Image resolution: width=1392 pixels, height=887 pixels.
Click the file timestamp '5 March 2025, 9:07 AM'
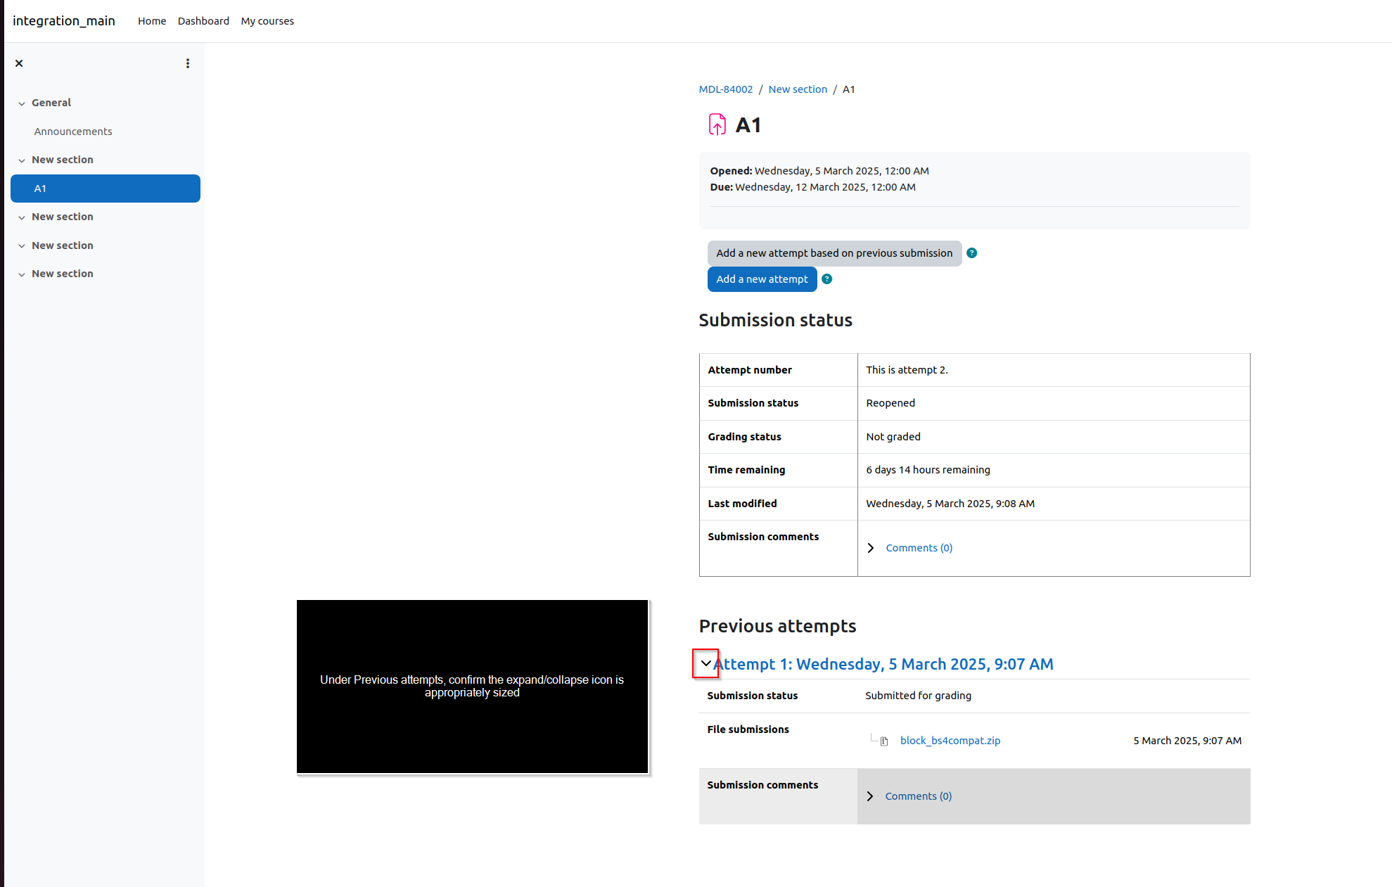[x=1187, y=741]
